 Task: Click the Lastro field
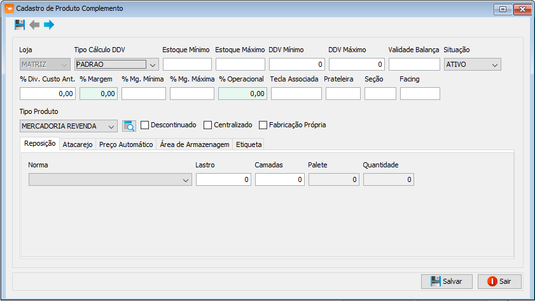click(x=223, y=180)
